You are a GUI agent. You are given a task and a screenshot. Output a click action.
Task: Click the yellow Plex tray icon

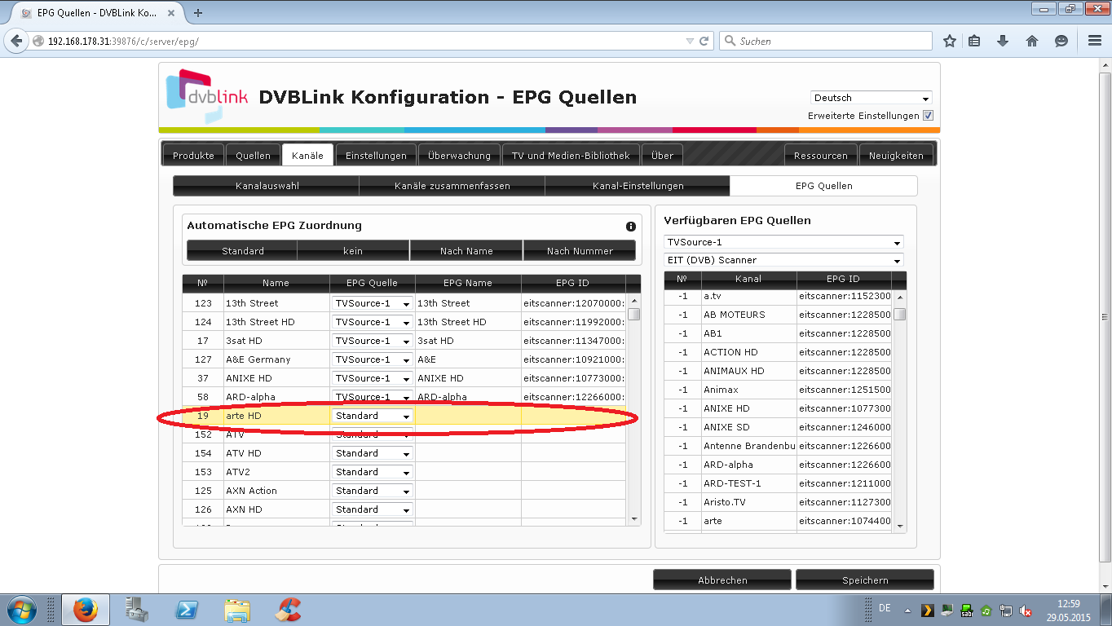[x=927, y=611]
